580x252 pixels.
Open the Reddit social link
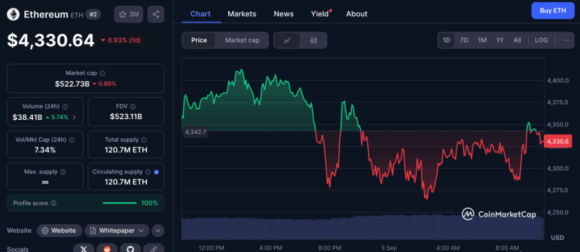[x=107, y=249]
